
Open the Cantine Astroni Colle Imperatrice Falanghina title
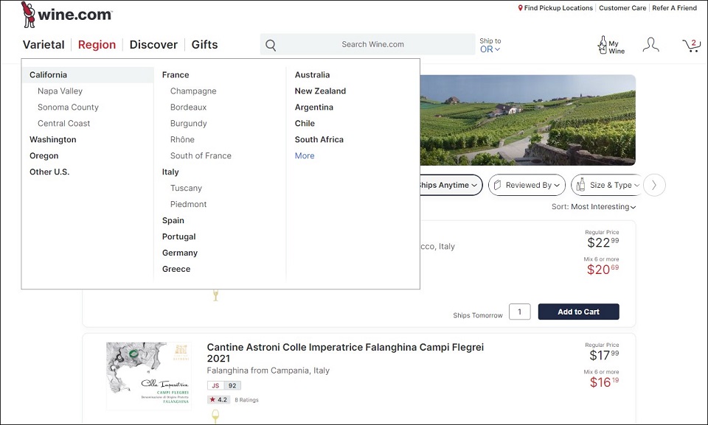click(345, 353)
